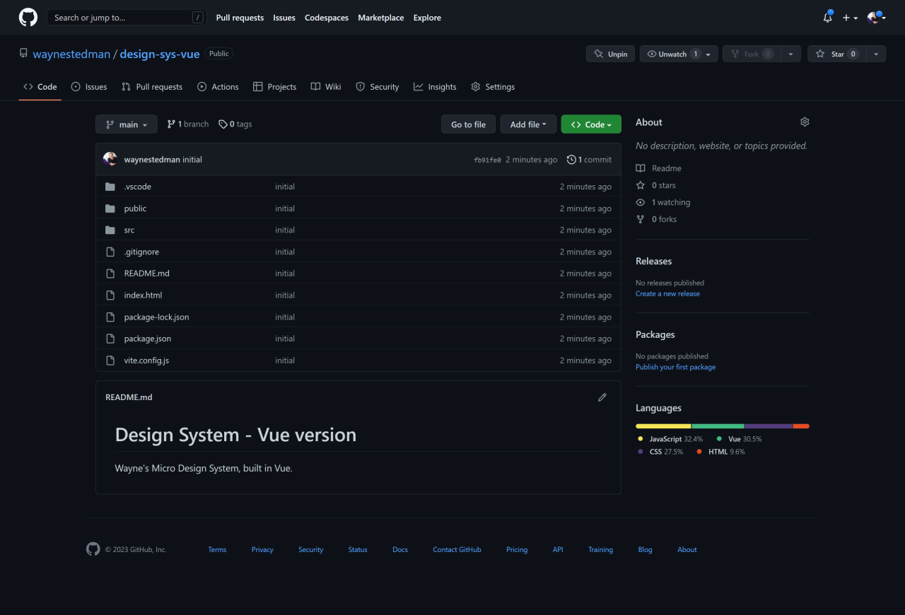This screenshot has width=905, height=615.
Task: Click the About settings gear icon
Action: click(805, 122)
